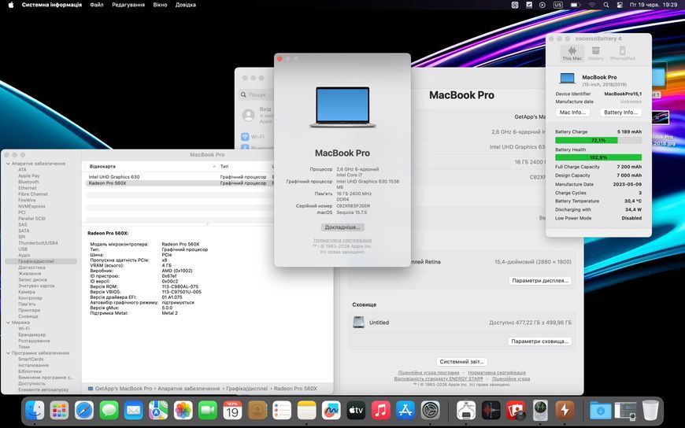The width and height of the screenshot is (685, 428).
Task: Open Voice Memos waveform icon in Dock
Action: coord(491,411)
